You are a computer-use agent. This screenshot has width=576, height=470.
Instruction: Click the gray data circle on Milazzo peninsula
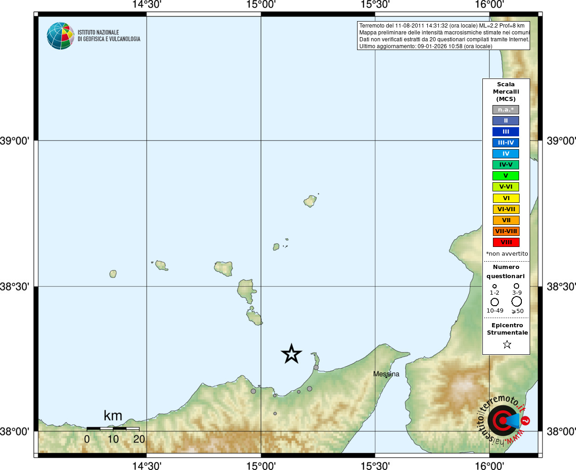click(316, 368)
